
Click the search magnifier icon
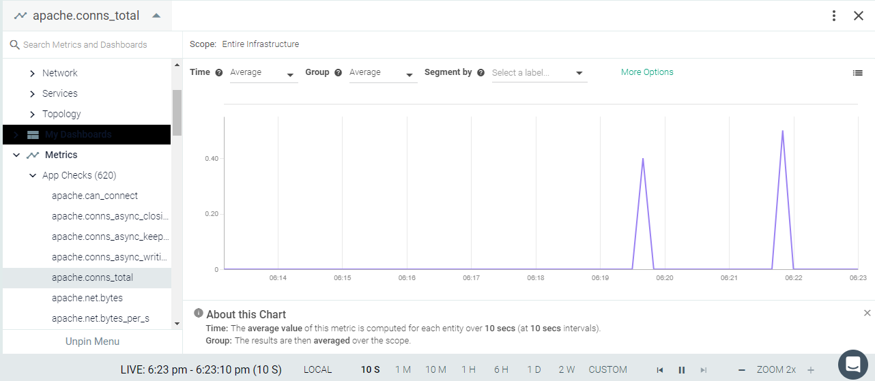[14, 44]
